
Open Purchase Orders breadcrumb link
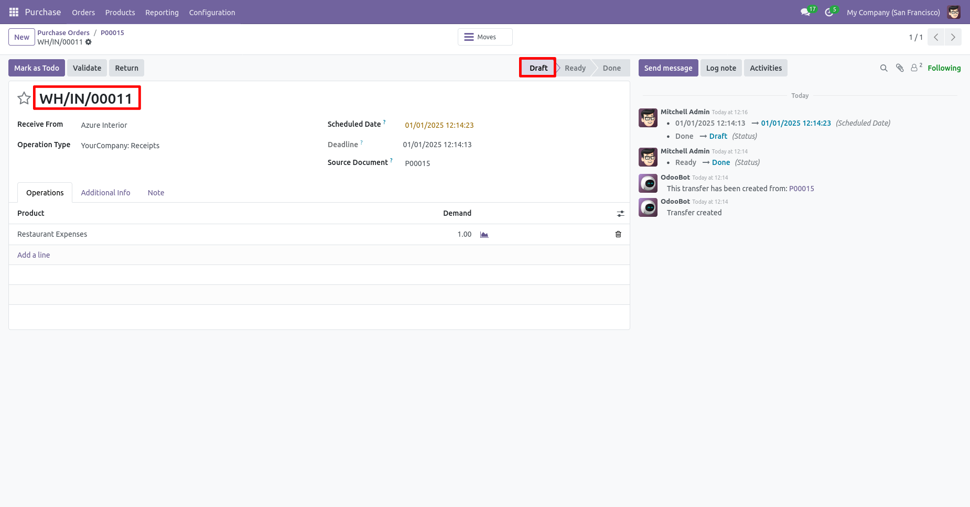[x=63, y=32]
